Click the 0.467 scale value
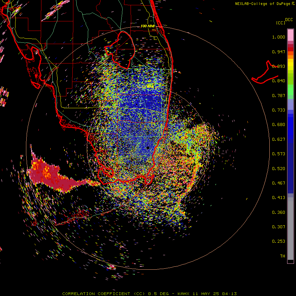The height and width of the screenshot is (296, 296). [279, 183]
